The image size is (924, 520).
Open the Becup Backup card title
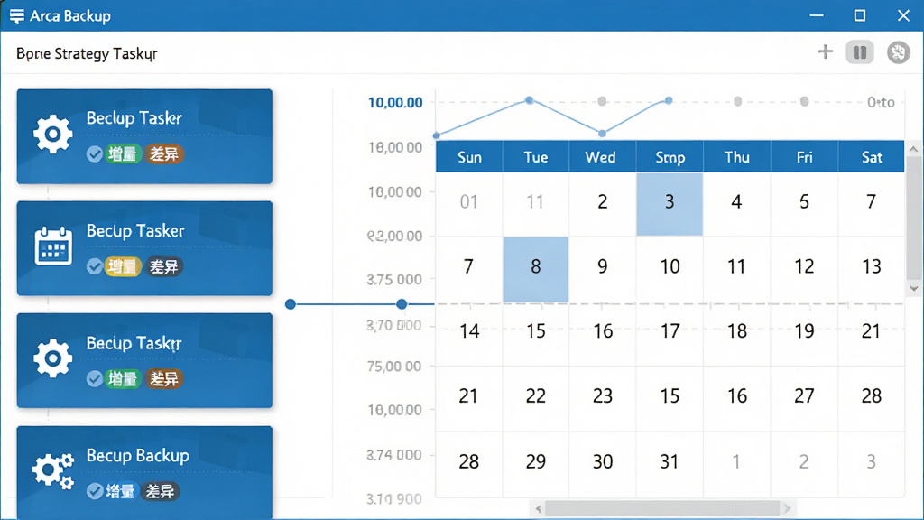pos(138,456)
